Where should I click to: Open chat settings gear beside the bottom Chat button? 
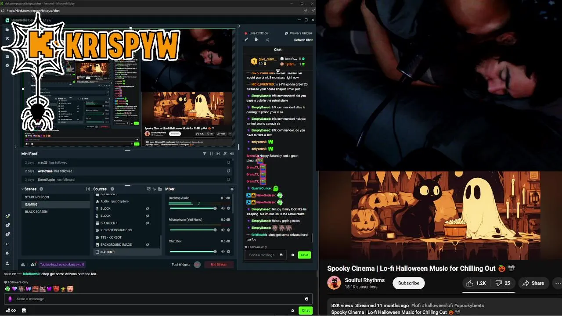point(292,310)
